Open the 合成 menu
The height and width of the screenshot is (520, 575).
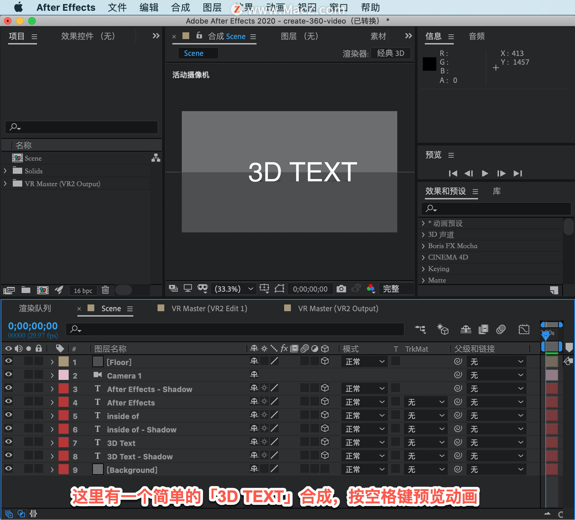(x=180, y=7)
